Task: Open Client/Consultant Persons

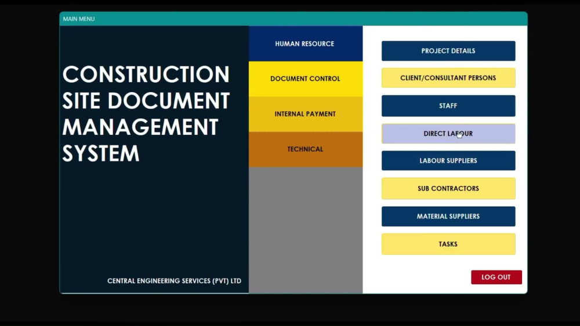Action: pos(448,78)
